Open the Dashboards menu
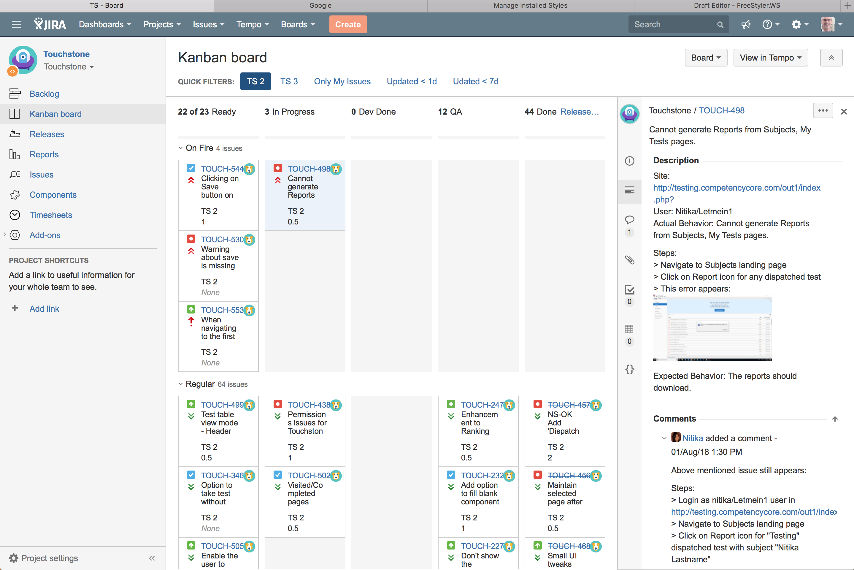 [105, 24]
